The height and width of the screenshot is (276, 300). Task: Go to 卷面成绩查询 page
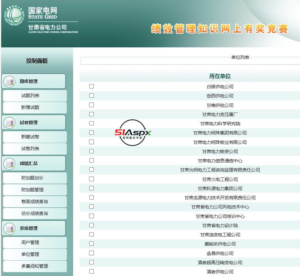[x=35, y=202]
